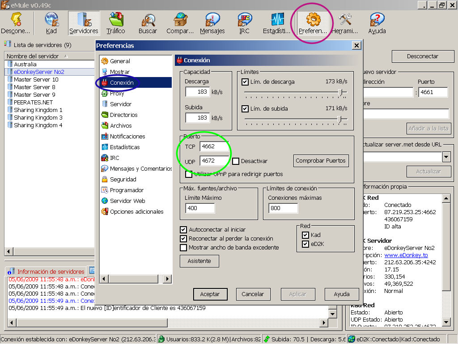Click the Tráfico toolbar icon

coord(115,23)
